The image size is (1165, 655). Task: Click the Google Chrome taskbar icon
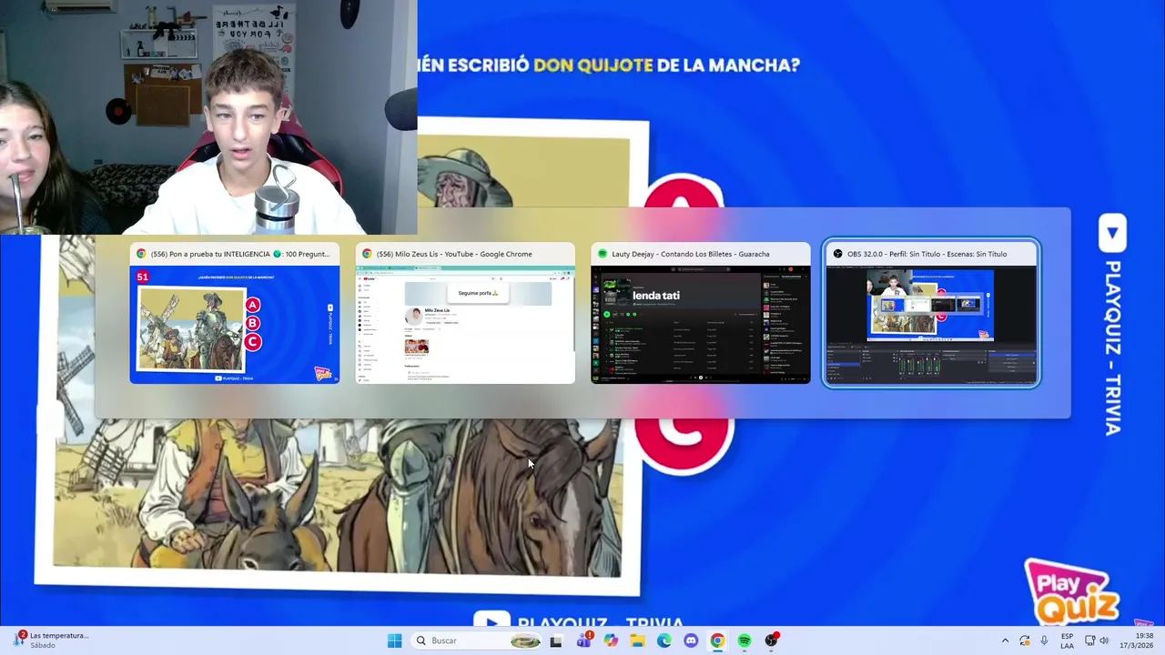718,640
